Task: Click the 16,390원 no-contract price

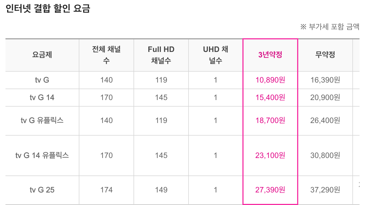Action: pyautogui.click(x=325, y=80)
